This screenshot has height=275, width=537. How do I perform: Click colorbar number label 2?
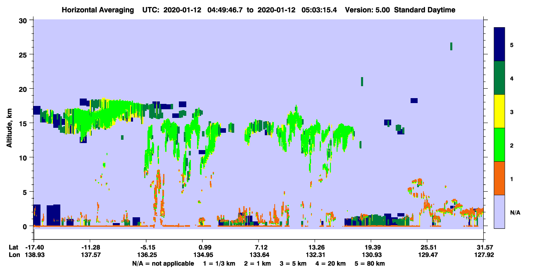click(511, 145)
